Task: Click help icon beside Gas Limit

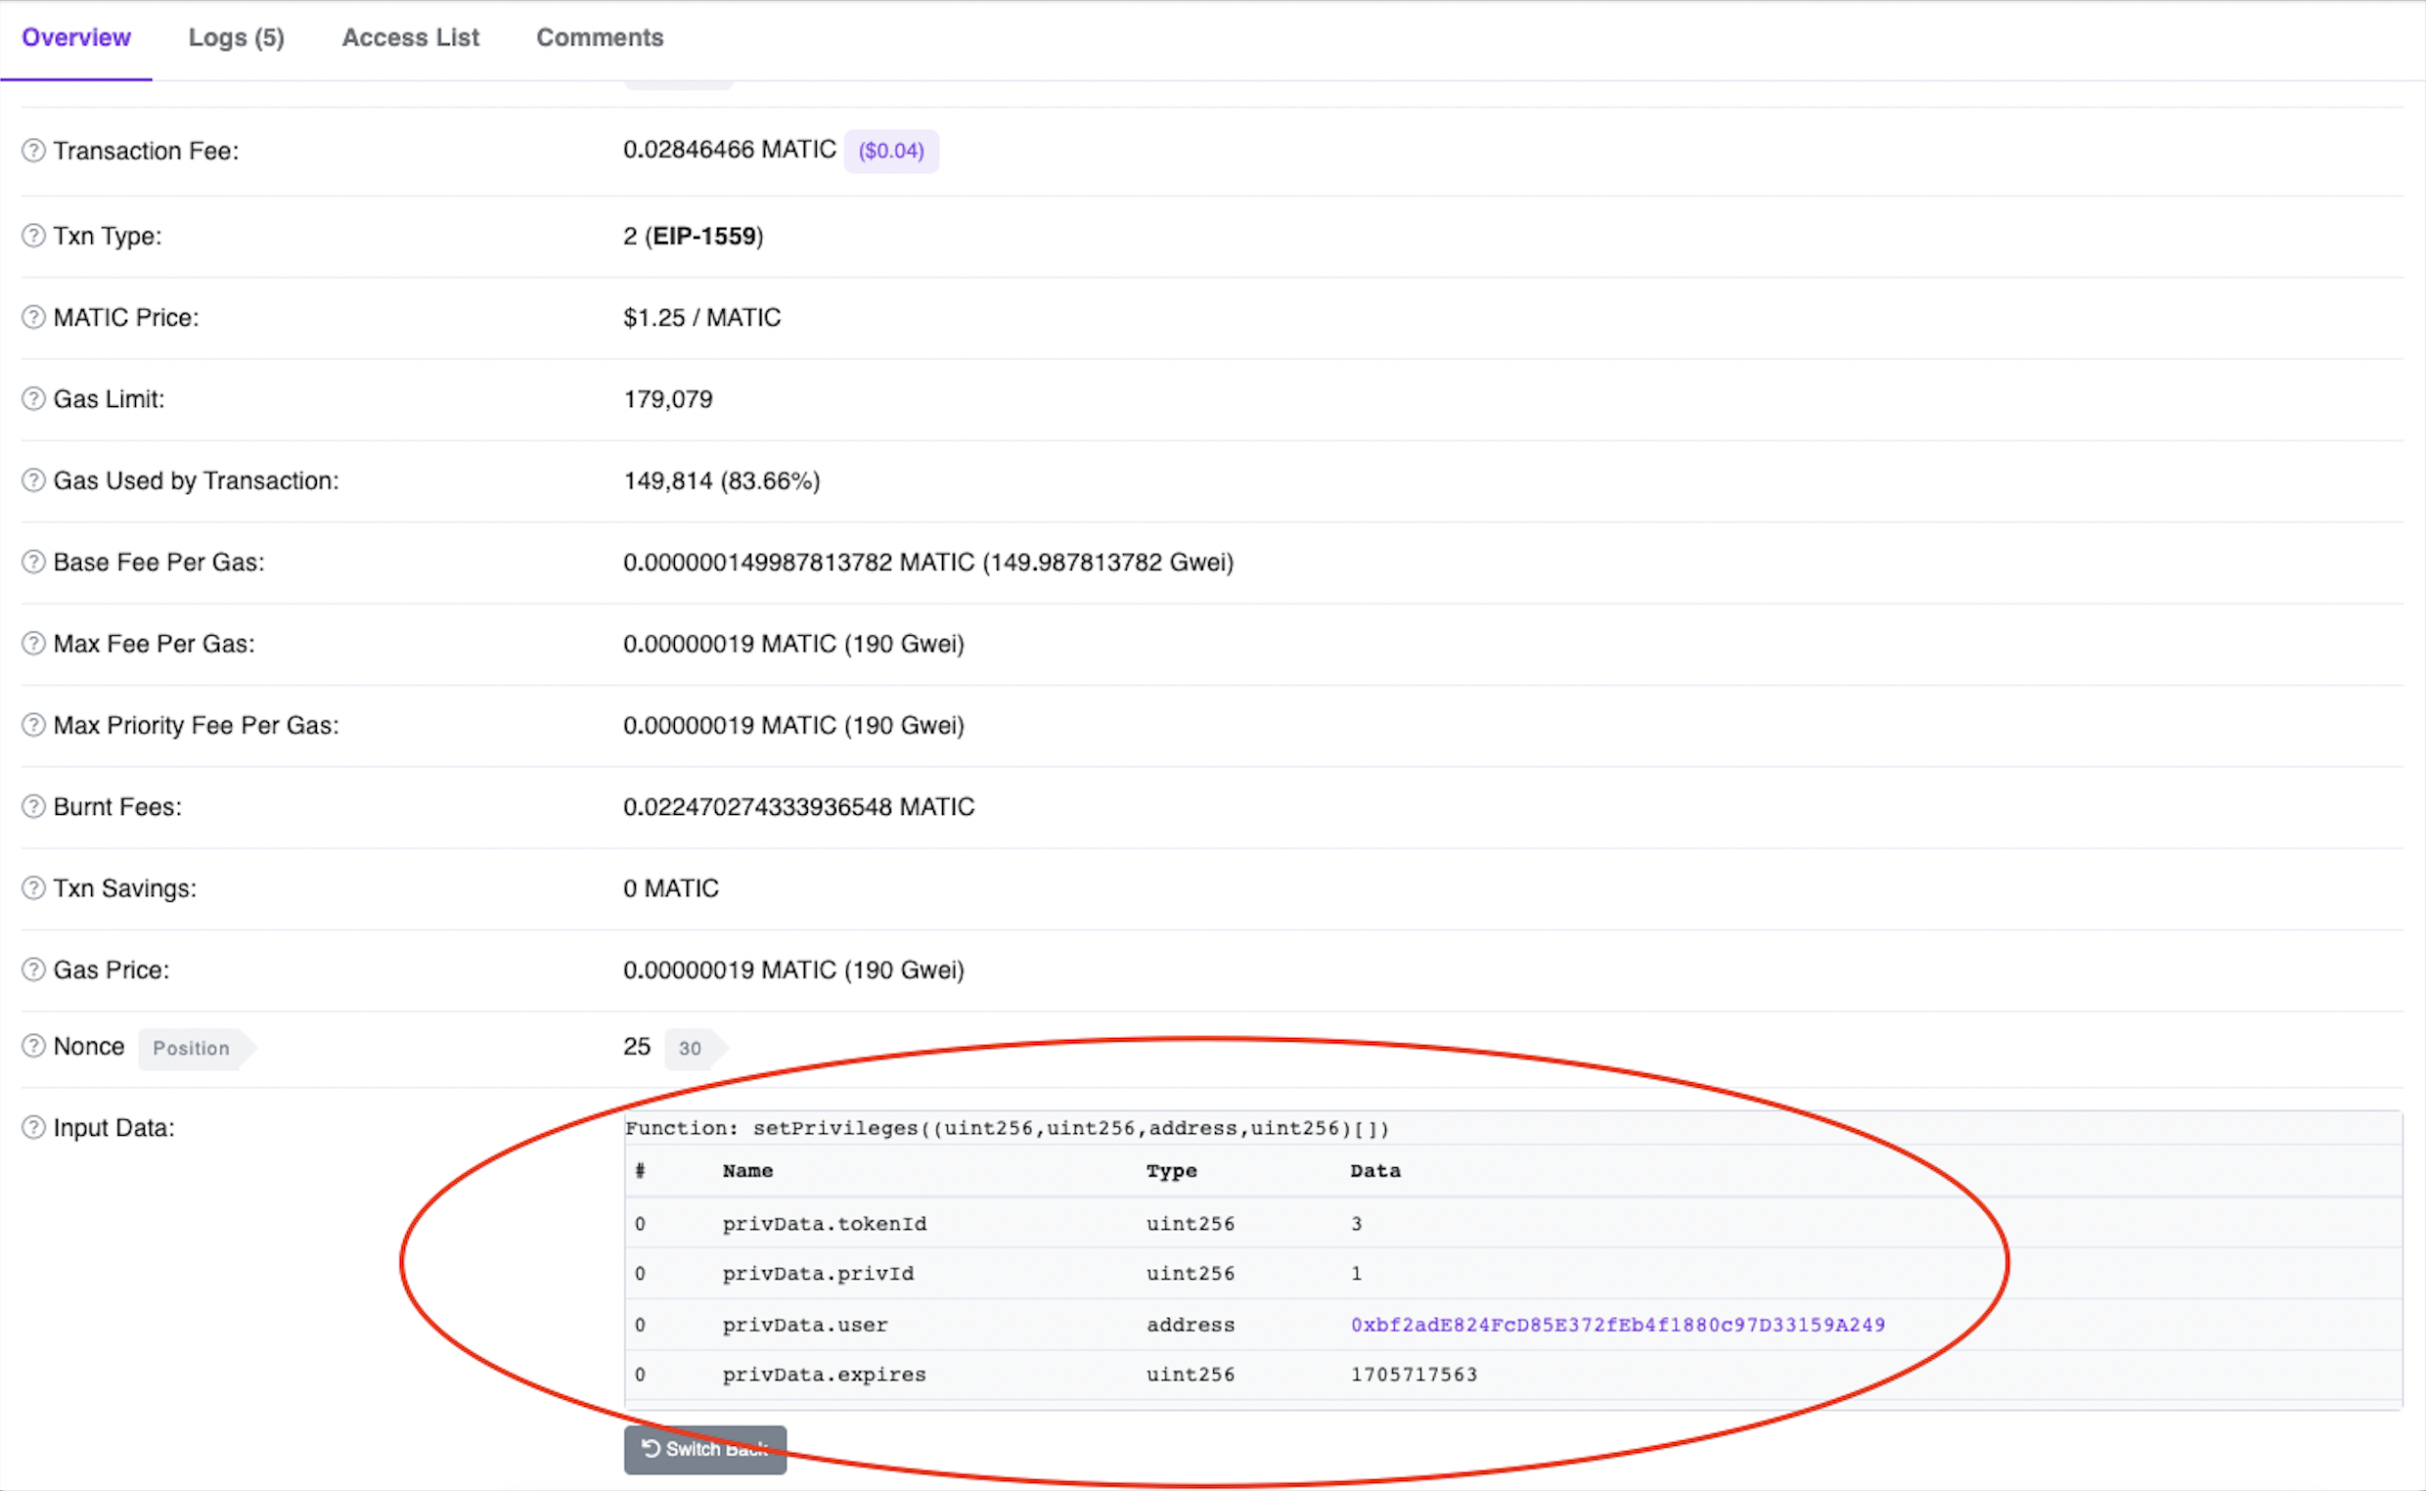Action: pos(33,399)
